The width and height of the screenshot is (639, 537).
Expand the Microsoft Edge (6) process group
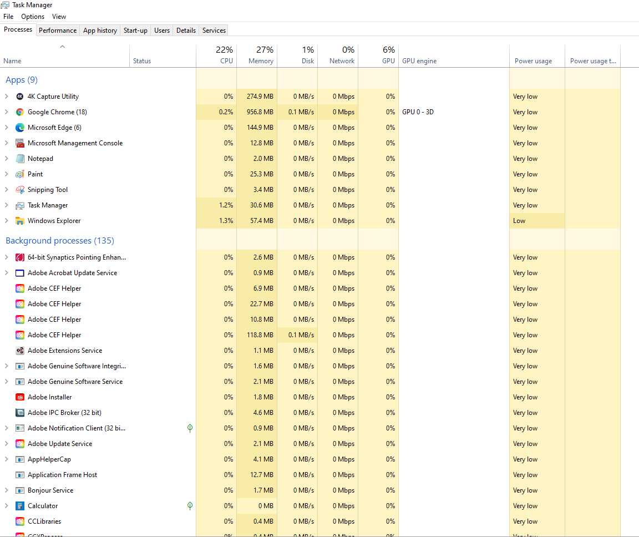click(7, 128)
